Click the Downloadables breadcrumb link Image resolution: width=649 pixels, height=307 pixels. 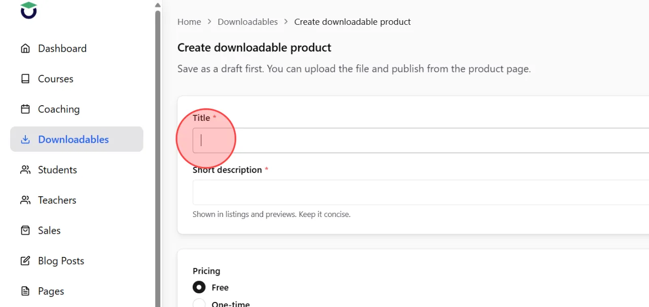(247, 22)
